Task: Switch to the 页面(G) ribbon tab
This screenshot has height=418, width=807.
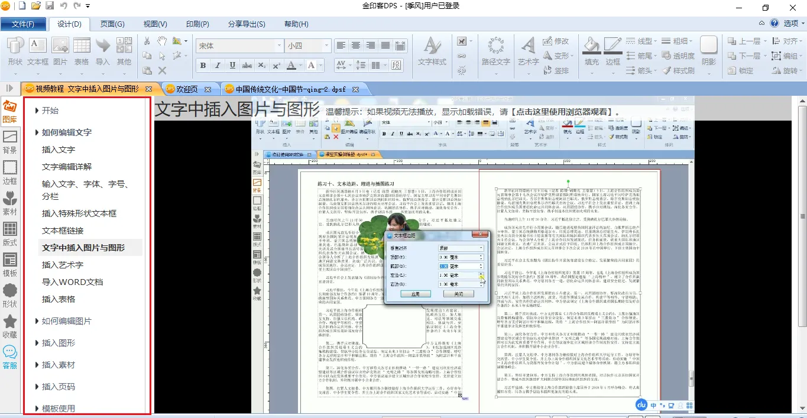Action: coord(112,24)
